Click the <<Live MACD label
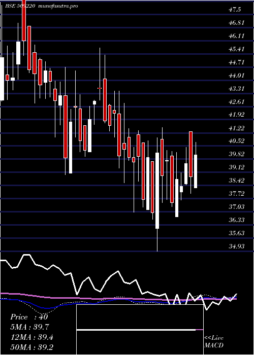Image resolution: width=254 pixels, height=355 pixels. tap(214, 342)
